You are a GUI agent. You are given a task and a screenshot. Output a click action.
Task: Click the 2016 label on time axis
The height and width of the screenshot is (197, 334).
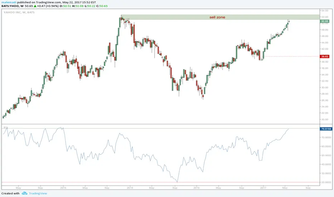click(196, 188)
